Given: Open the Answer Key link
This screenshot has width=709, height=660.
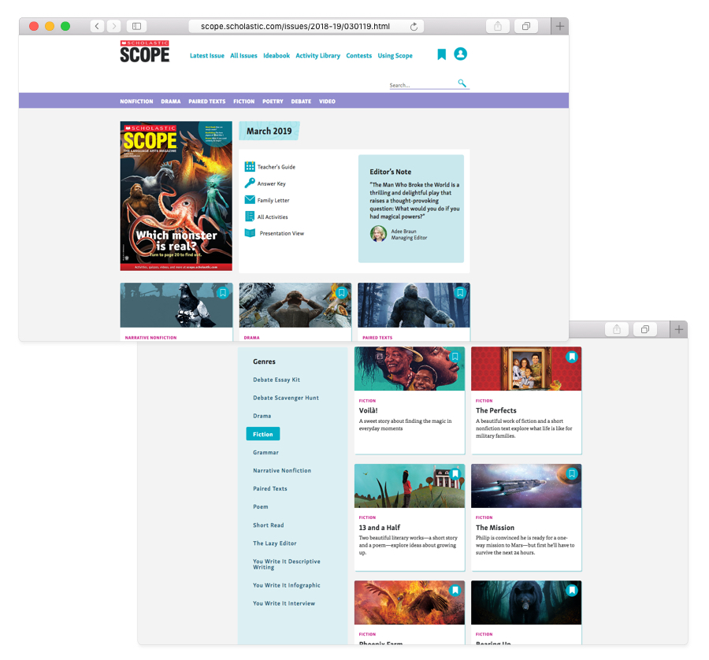Looking at the screenshot, I should pos(271,184).
